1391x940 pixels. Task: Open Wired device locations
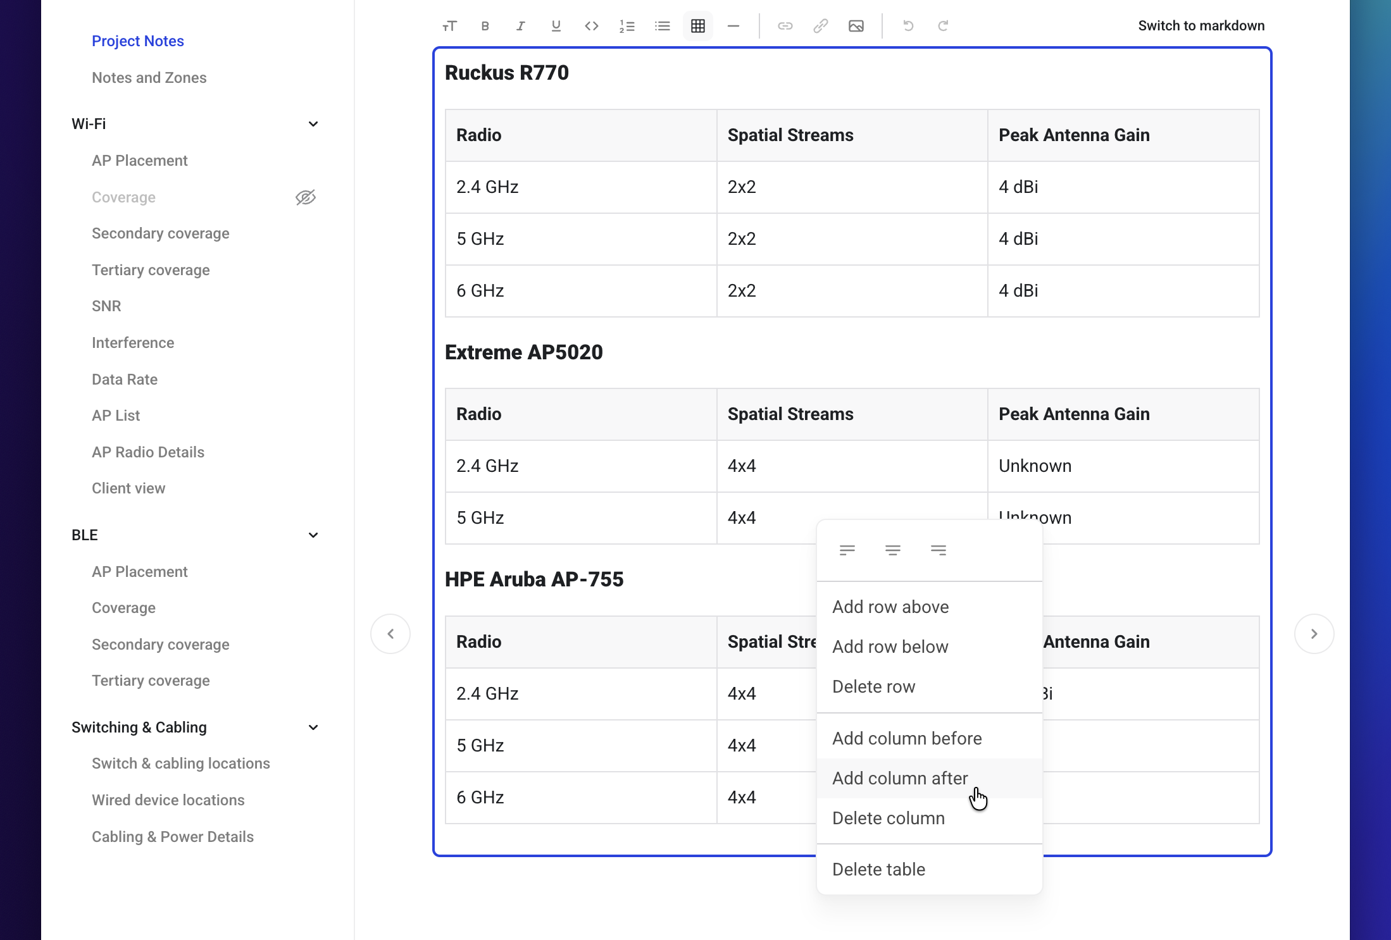(168, 800)
